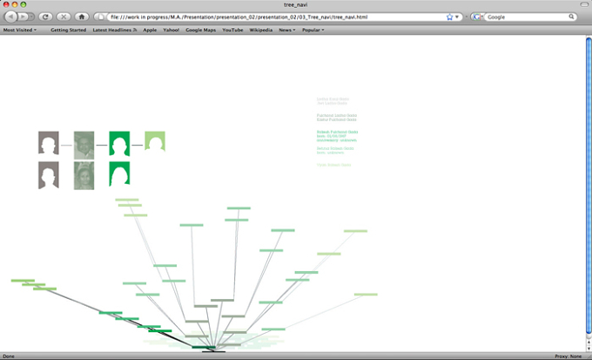Open the Most Visited bookmarks menu
Screen dimensions: 592x360
[x=20, y=30]
